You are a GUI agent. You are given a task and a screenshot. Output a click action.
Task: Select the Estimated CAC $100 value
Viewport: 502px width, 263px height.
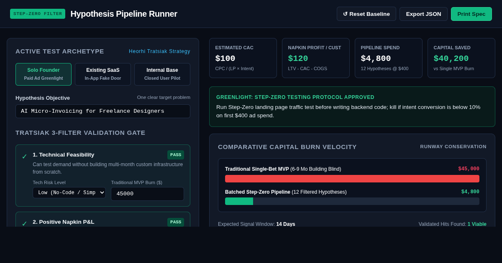(225, 58)
